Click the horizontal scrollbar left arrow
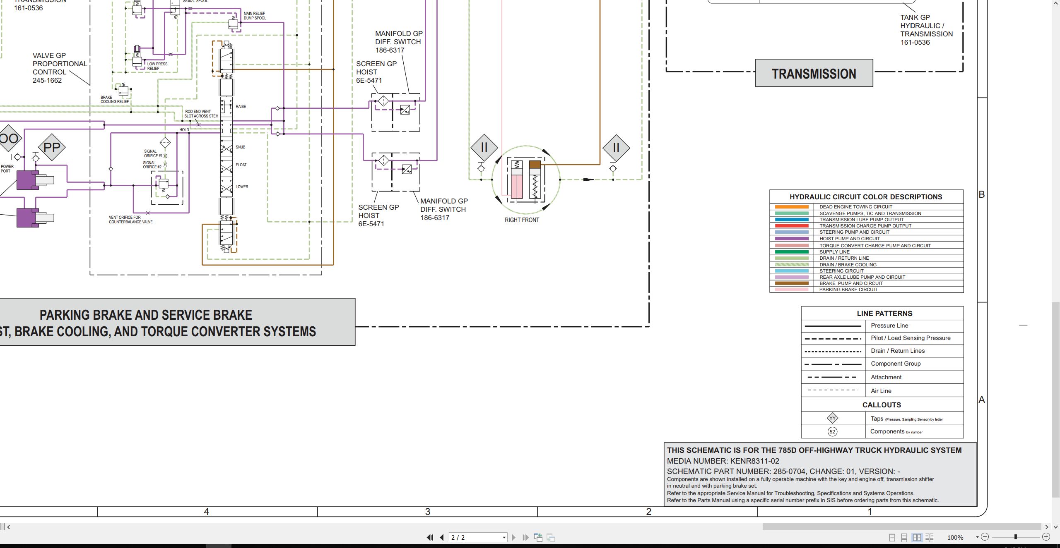This screenshot has width=1060, height=548. point(9,527)
